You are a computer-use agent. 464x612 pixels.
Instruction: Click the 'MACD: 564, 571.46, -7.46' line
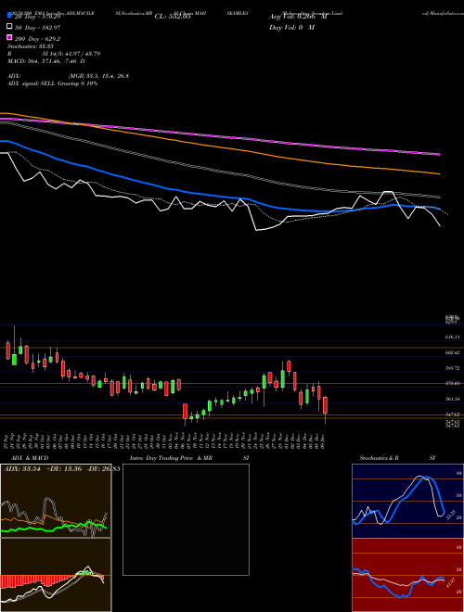tap(45, 61)
